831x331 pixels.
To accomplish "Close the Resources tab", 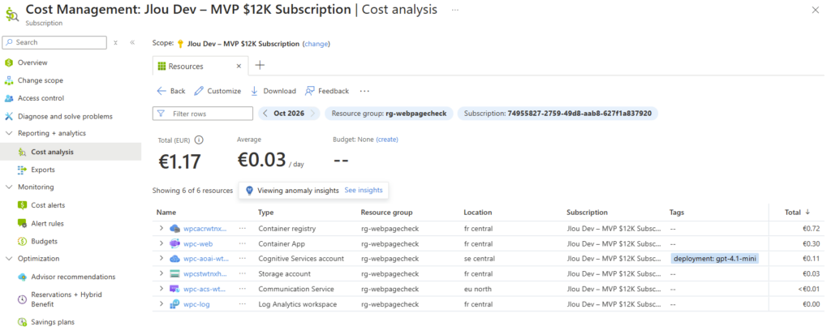I will [239, 67].
